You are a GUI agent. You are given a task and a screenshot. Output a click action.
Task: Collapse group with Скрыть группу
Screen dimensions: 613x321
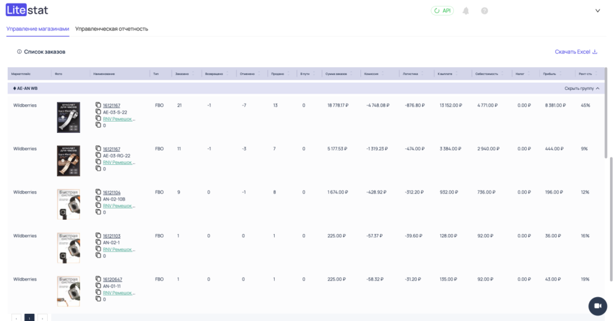pyautogui.click(x=581, y=88)
